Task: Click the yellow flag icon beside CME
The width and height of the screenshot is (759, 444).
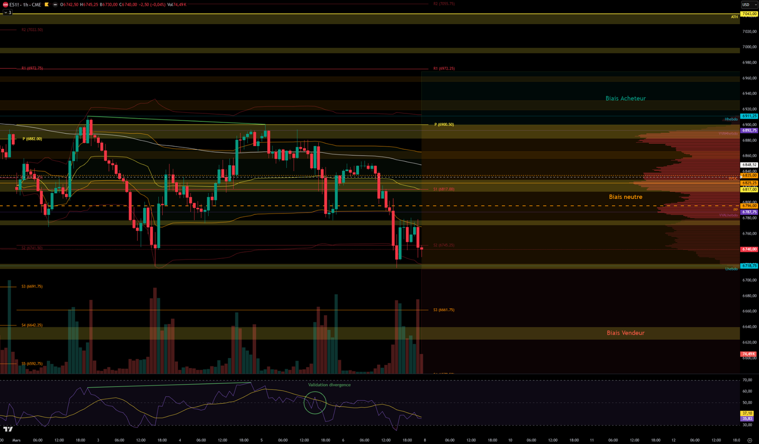Action: pos(47,5)
